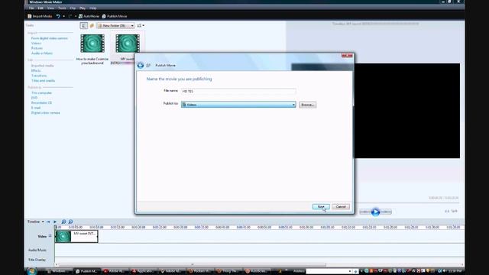Click the 'Audio or Music' import link
This screenshot has height=275, width=489.
pos(42,53)
